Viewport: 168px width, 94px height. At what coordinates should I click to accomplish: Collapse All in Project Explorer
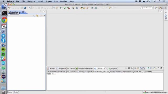[x=34, y=16]
